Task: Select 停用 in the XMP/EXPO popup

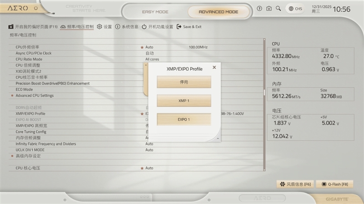Action: point(184,82)
